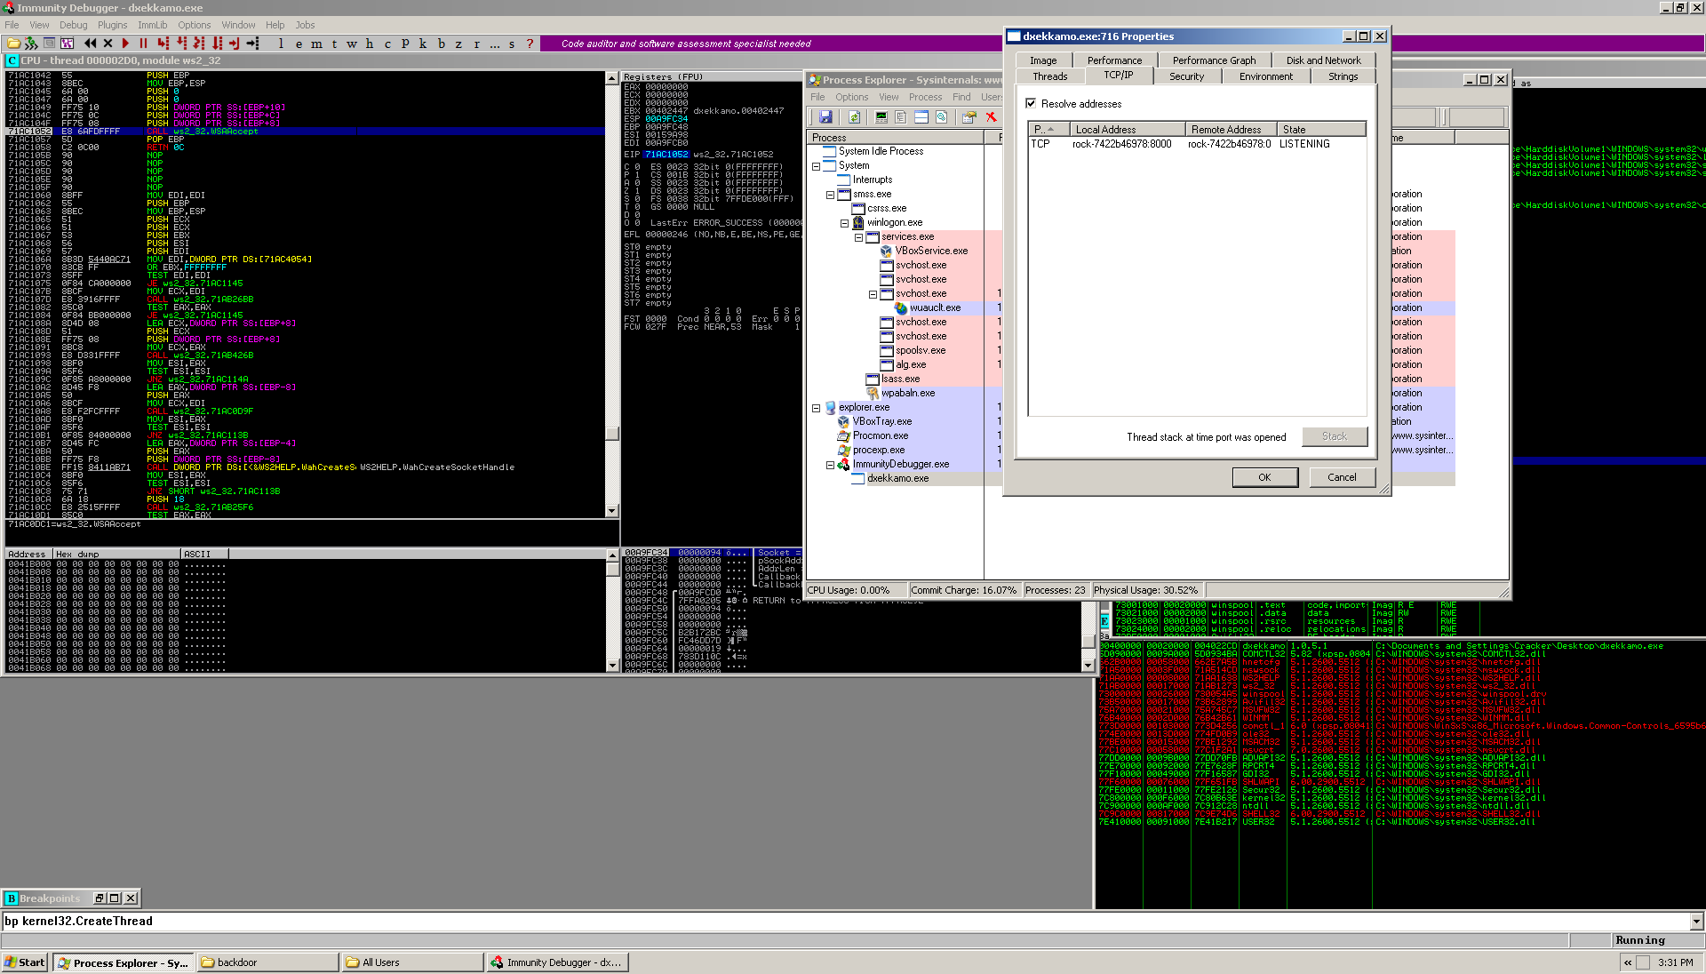Toggle lower pane icon in Process Explorer toolbar
The height and width of the screenshot is (974, 1706).
point(921,116)
